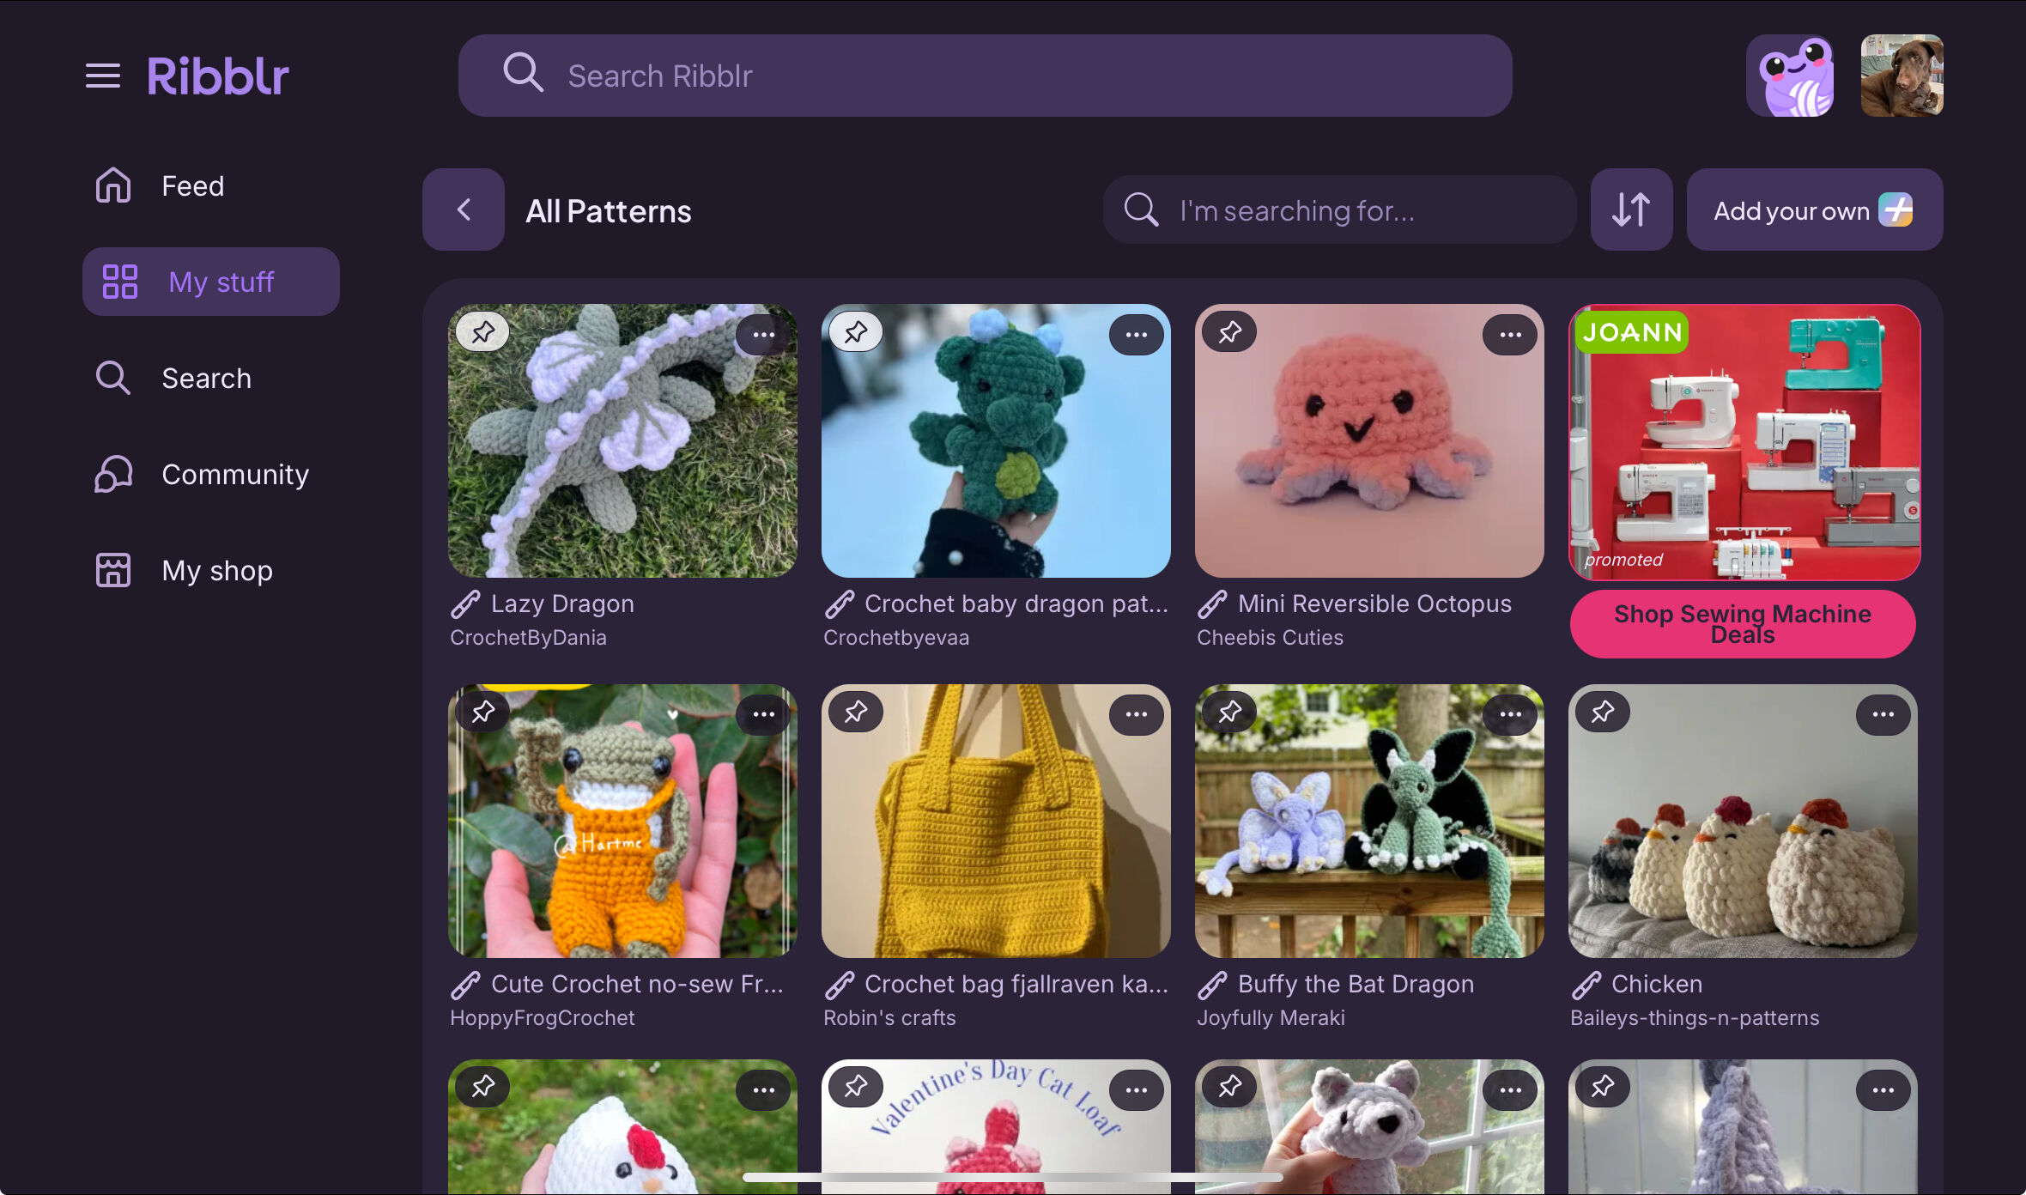Click the sort arrows button
The height and width of the screenshot is (1195, 2026).
(x=1631, y=209)
